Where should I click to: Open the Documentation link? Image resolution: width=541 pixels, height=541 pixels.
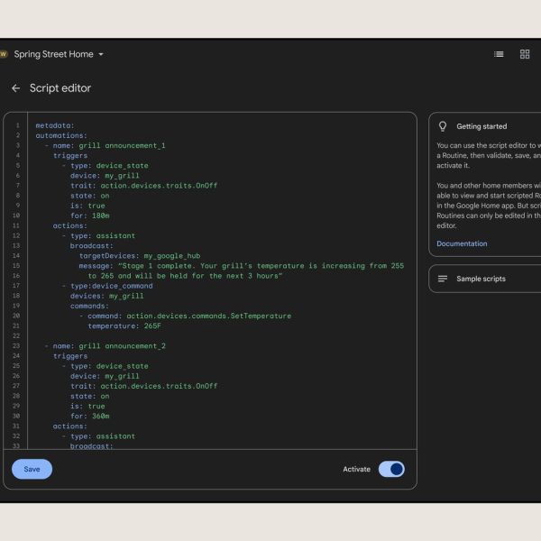click(x=462, y=243)
